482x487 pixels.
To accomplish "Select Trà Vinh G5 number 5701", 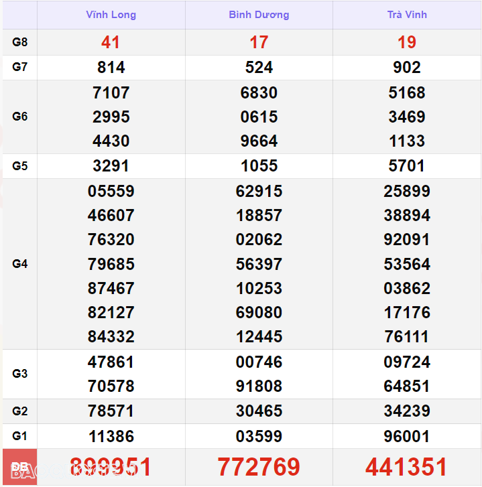I will click(407, 166).
